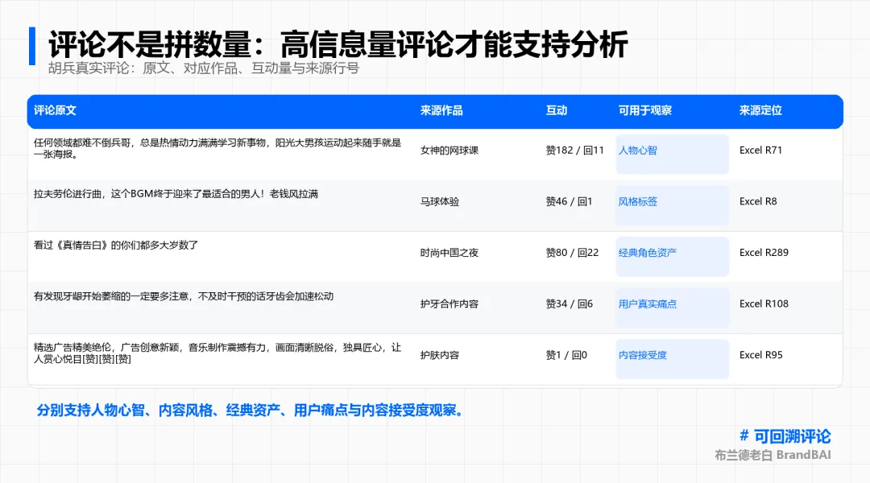Click the 评论原文 column header
The width and height of the screenshot is (870, 483).
(55, 110)
